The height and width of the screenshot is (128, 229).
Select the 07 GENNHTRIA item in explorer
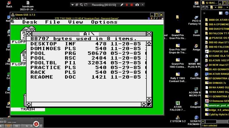coord(217,78)
